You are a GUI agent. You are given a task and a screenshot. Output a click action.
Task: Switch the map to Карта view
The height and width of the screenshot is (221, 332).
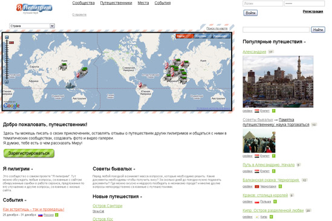(x=184, y=36)
